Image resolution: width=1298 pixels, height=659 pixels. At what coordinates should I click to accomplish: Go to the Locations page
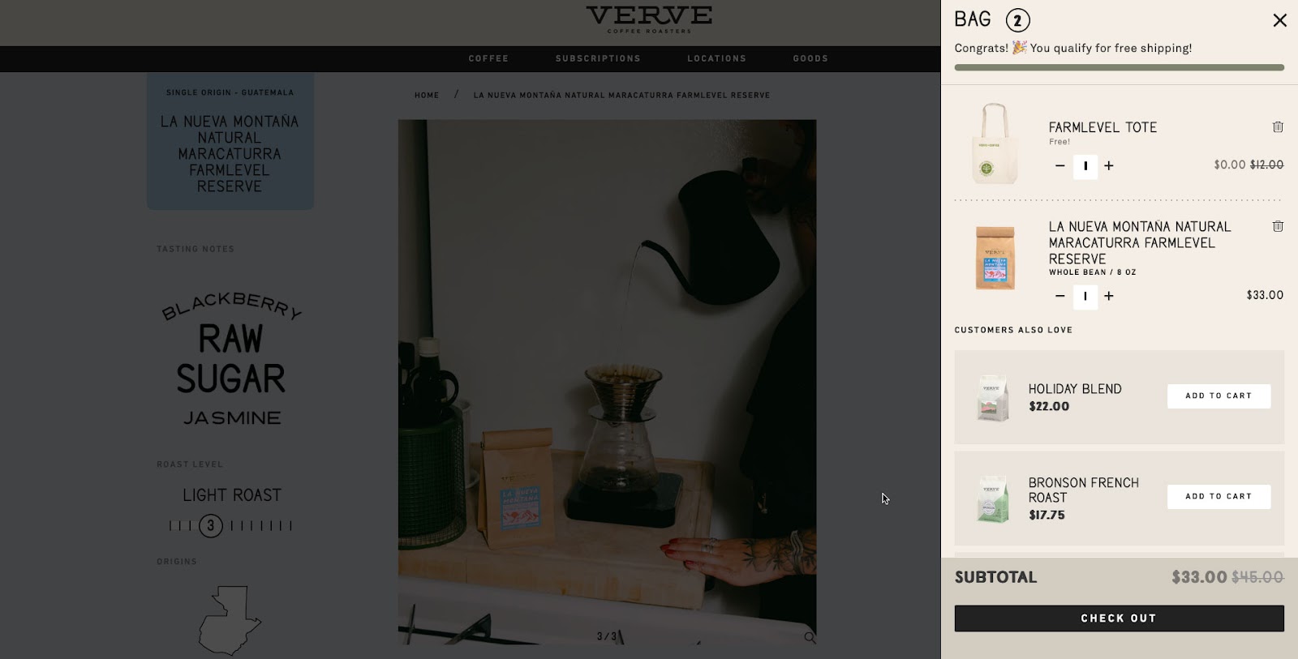click(x=716, y=58)
